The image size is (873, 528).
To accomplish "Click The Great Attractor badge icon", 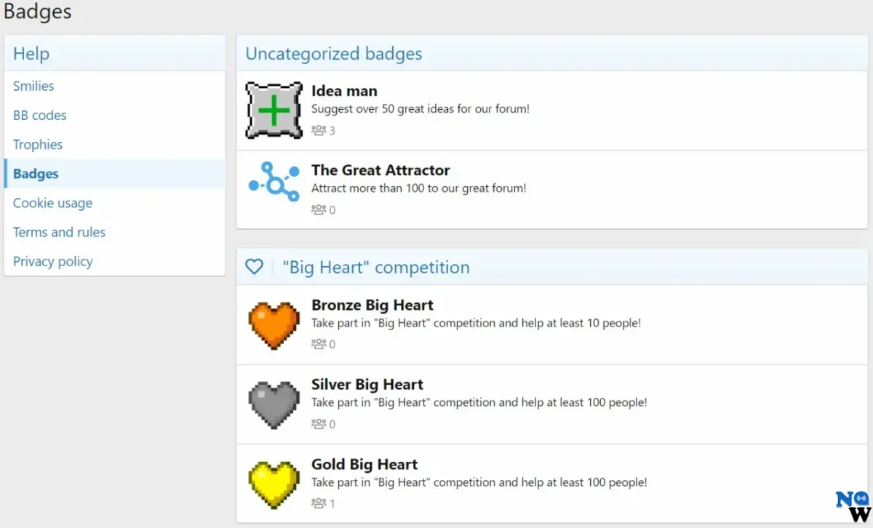I will (x=274, y=183).
